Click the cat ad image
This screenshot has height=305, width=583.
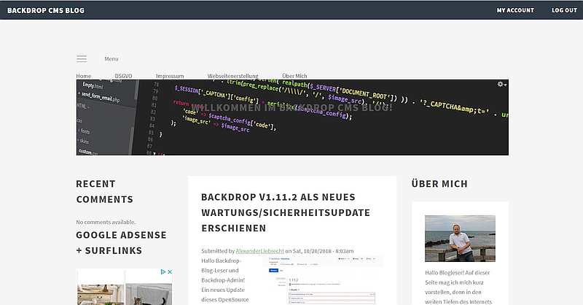(149, 294)
